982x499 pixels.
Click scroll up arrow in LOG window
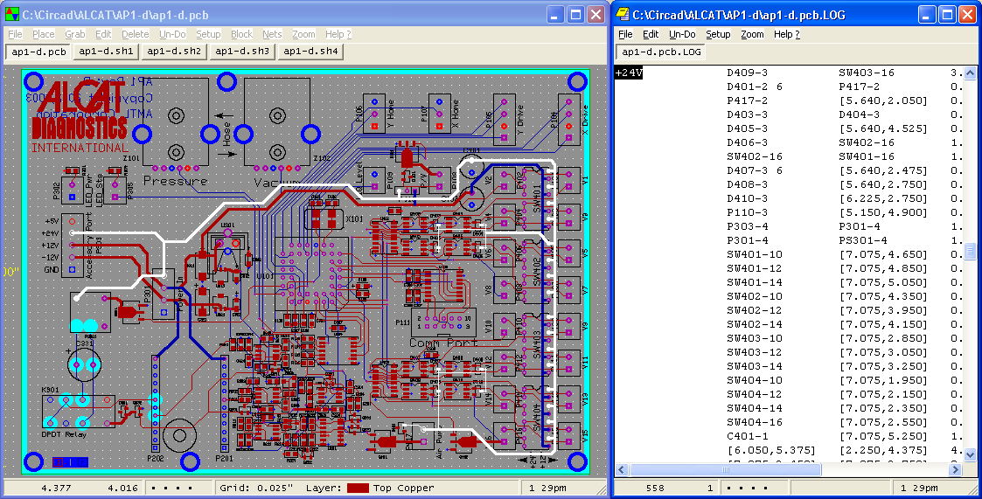[x=970, y=72]
